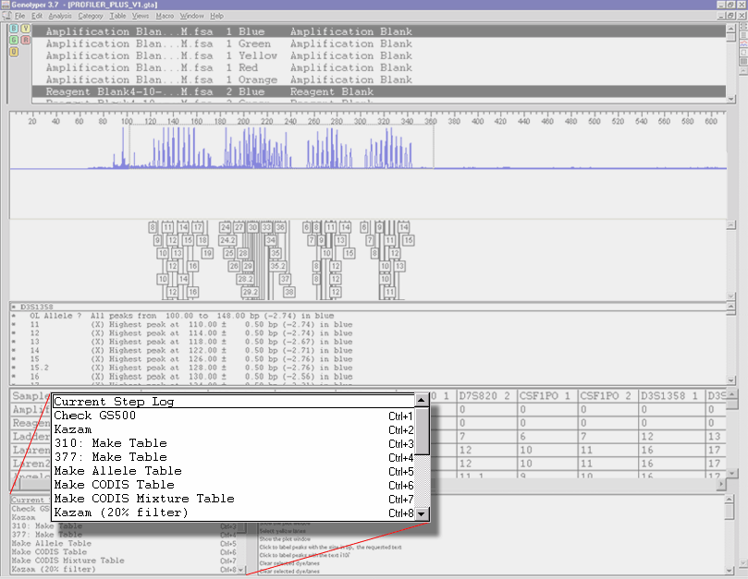
Task: Click the category list scroll-up arrow
Action: pos(731,308)
